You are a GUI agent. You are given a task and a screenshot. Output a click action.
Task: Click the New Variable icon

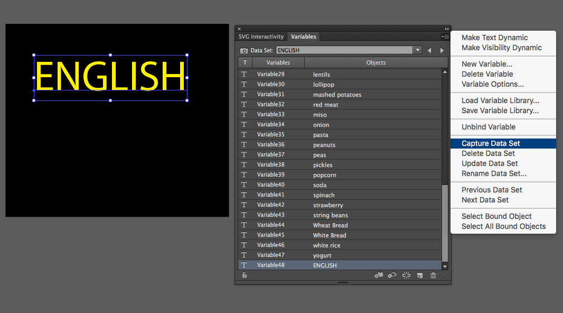point(420,275)
